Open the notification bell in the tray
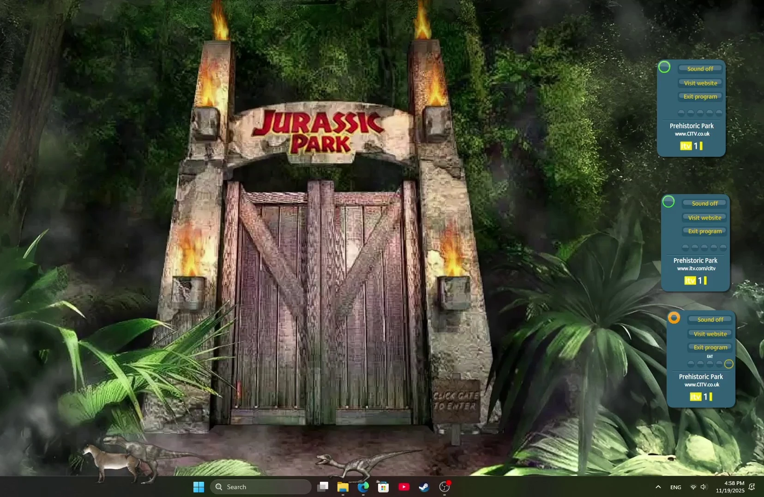The width and height of the screenshot is (764, 497). click(x=752, y=487)
